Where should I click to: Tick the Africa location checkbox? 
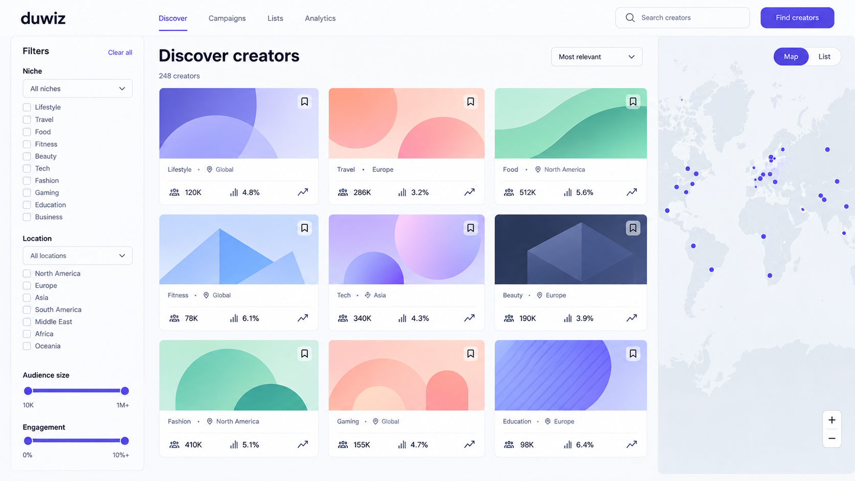pos(27,334)
